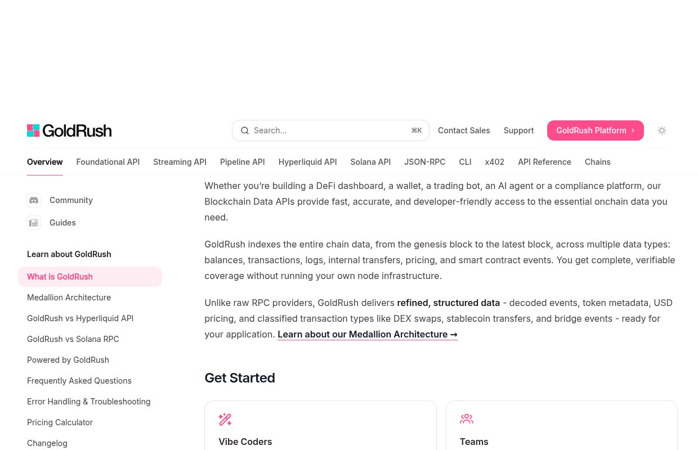The height and width of the screenshot is (450, 698).
Task: Select the Overview tab
Action: [x=45, y=162]
